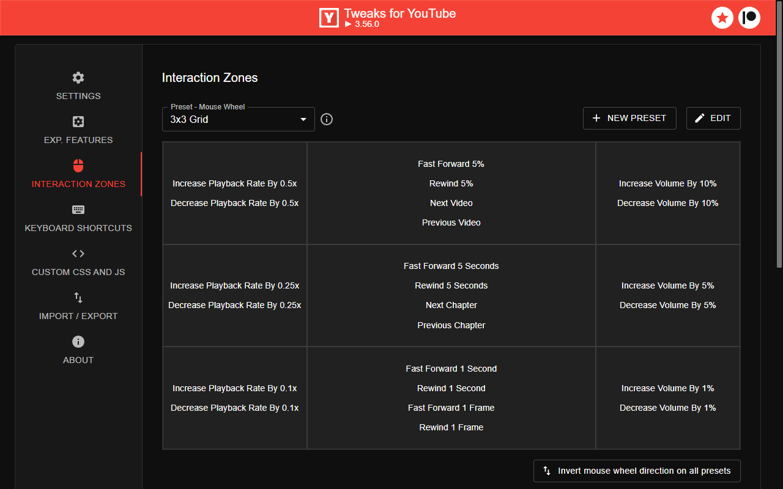Click the star rating icon in header

tap(722, 18)
